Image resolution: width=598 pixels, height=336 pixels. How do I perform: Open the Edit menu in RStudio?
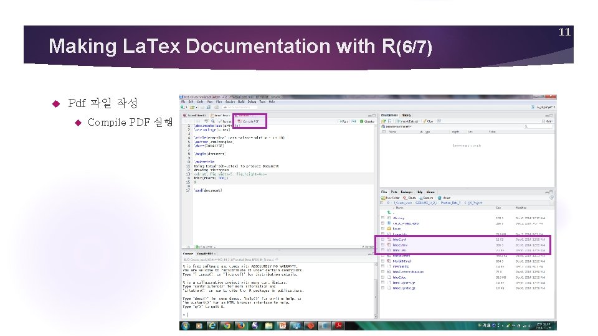pos(191,101)
